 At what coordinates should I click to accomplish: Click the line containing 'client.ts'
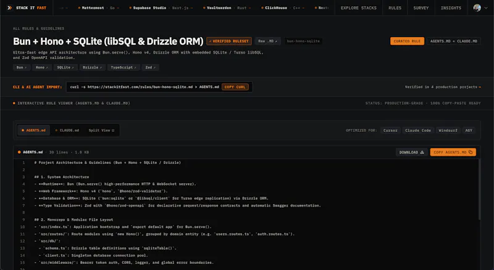[x=93, y=256]
